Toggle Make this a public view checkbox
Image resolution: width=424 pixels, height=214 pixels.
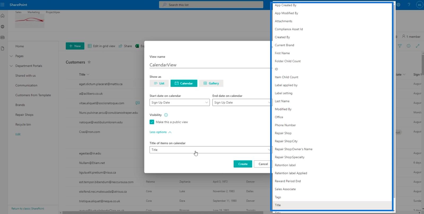152,122
